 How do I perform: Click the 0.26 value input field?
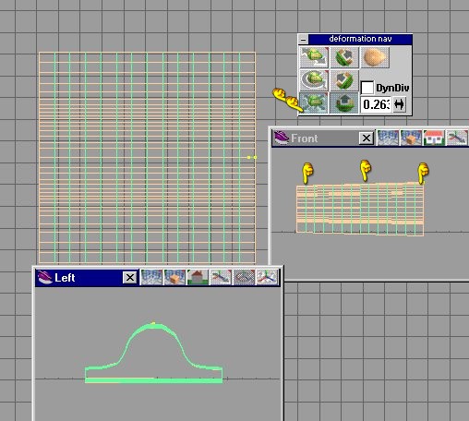point(376,104)
